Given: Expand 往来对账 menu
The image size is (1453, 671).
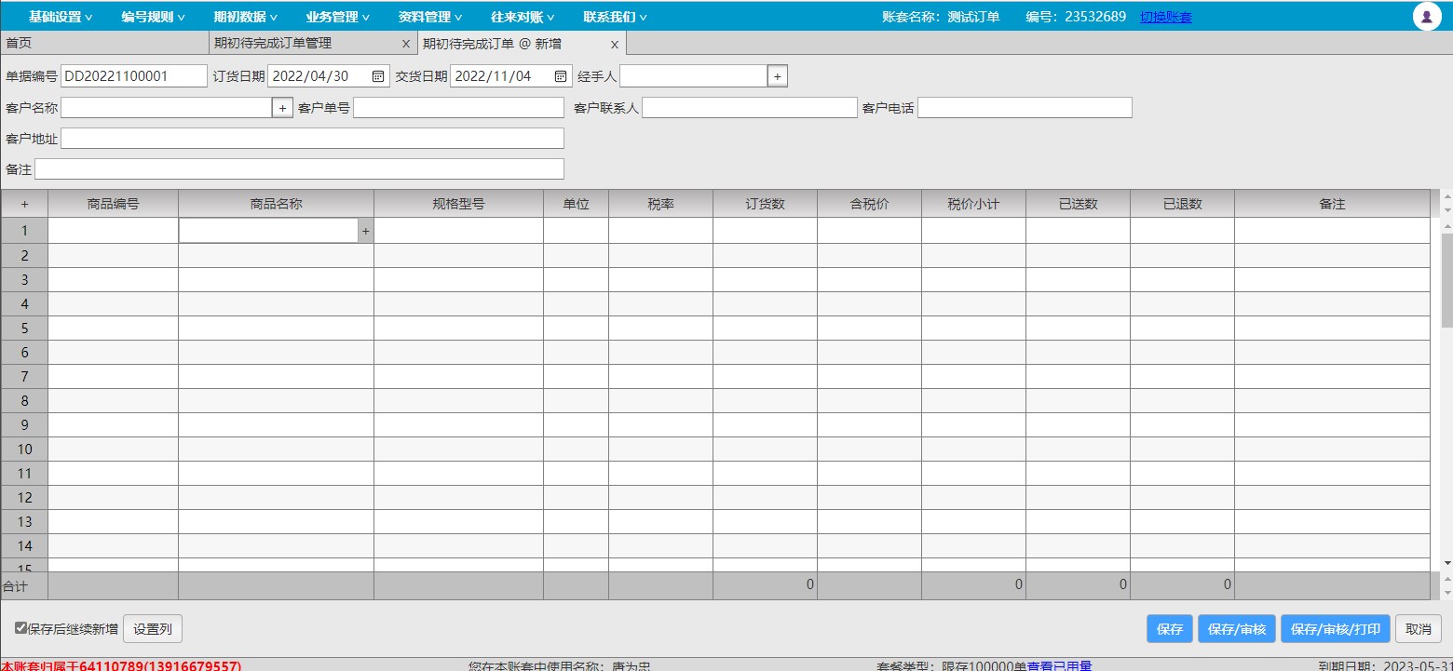Looking at the screenshot, I should (523, 17).
